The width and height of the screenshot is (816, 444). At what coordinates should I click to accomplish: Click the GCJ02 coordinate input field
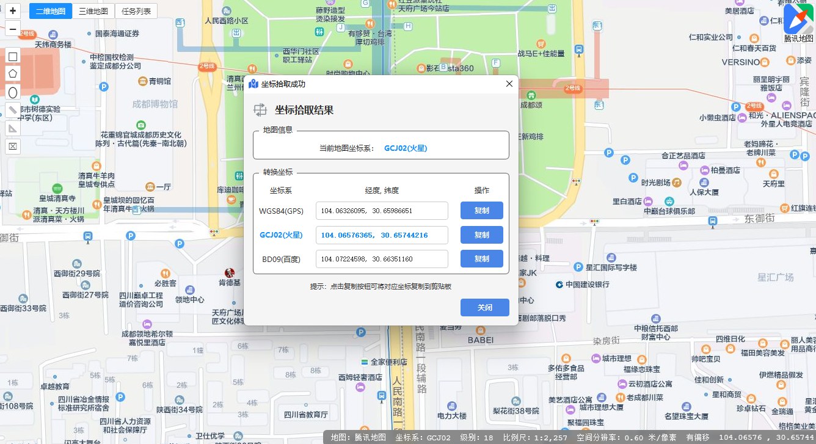pos(382,235)
